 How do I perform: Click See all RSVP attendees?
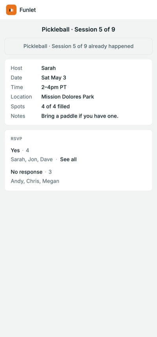[68, 160]
